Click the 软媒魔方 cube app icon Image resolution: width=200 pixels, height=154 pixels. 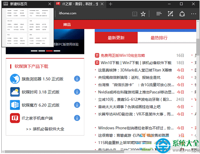(x=15, y=105)
